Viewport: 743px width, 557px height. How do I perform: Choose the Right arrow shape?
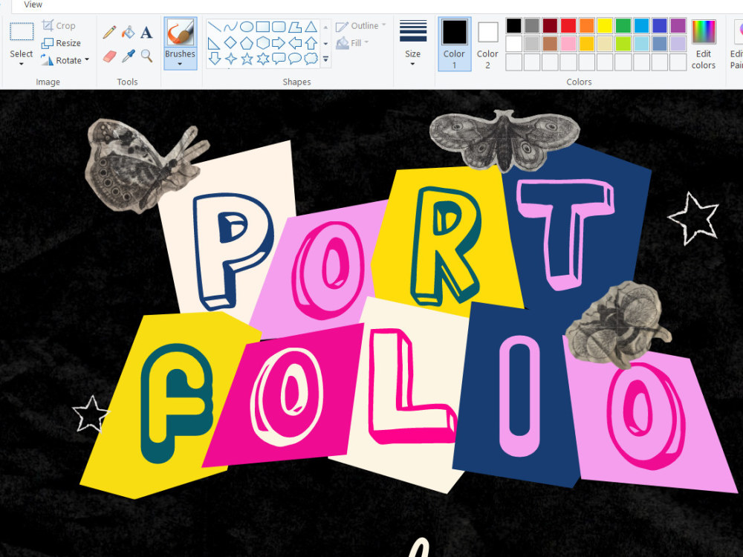pyautogui.click(x=279, y=43)
